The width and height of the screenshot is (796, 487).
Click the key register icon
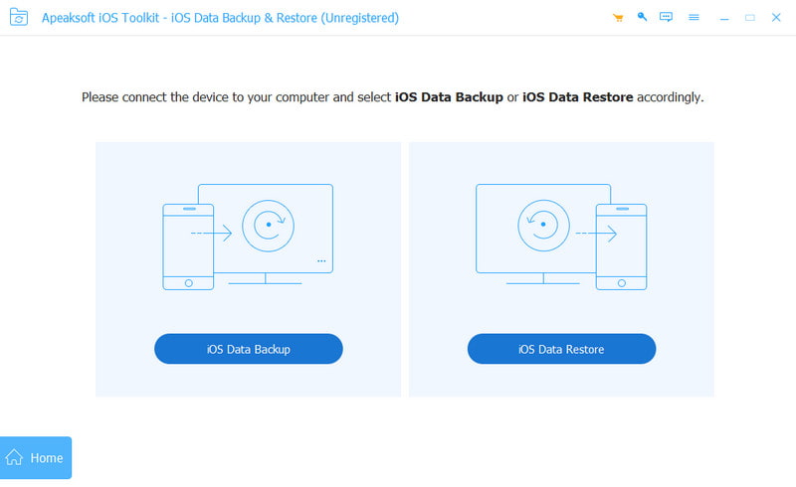click(642, 17)
